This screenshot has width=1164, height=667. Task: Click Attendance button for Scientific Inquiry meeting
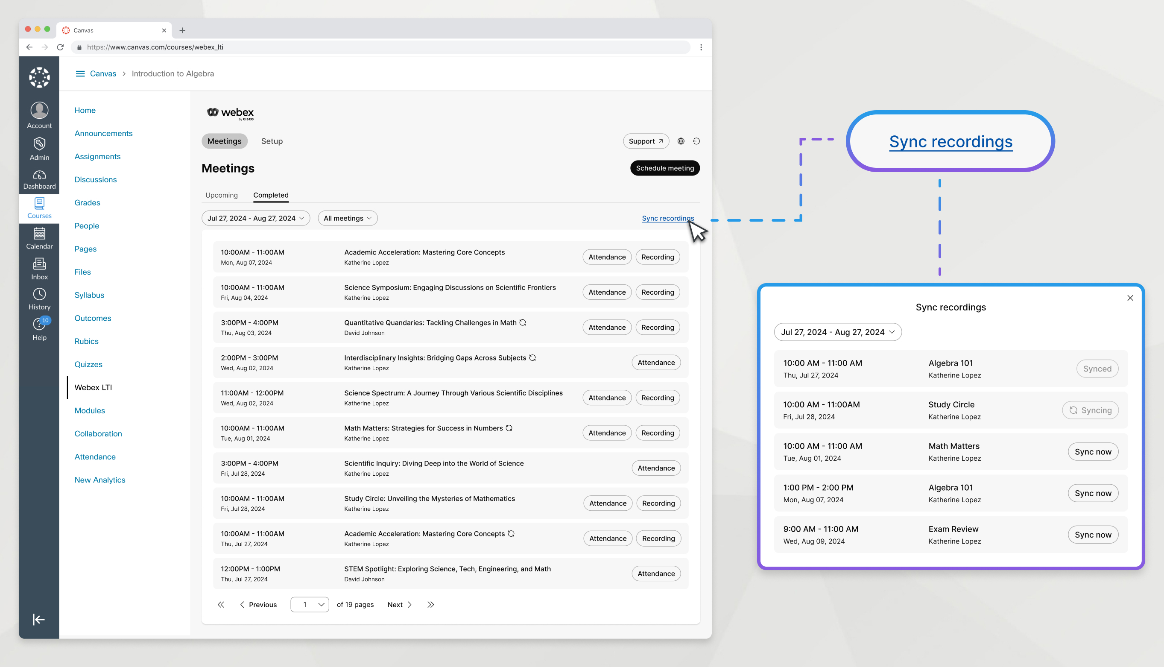tap(655, 468)
